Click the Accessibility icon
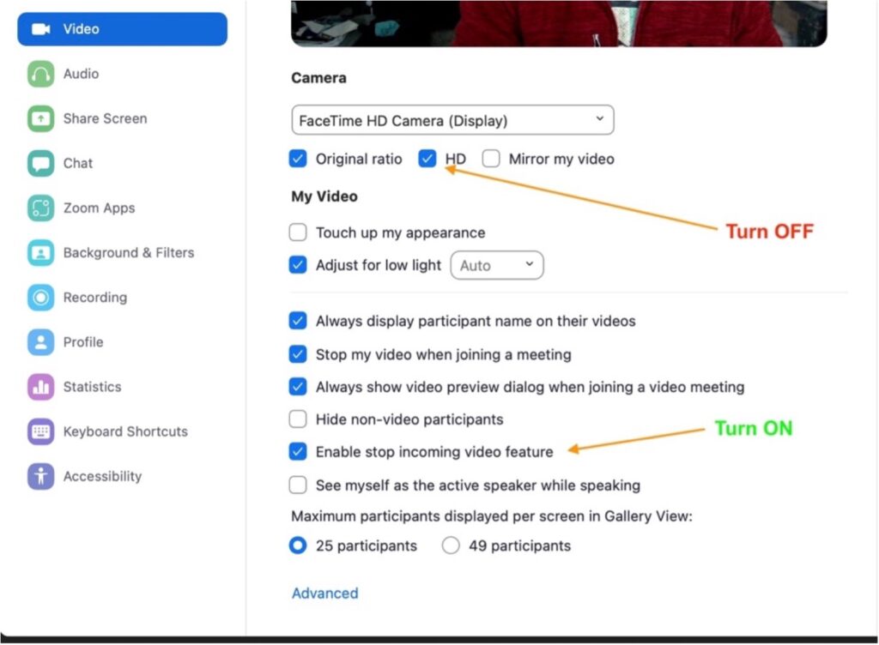 [41, 477]
